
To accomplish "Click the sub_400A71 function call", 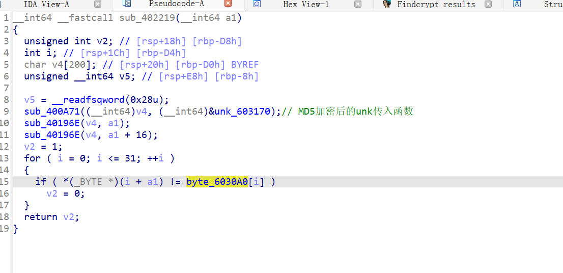I will coord(52,112).
